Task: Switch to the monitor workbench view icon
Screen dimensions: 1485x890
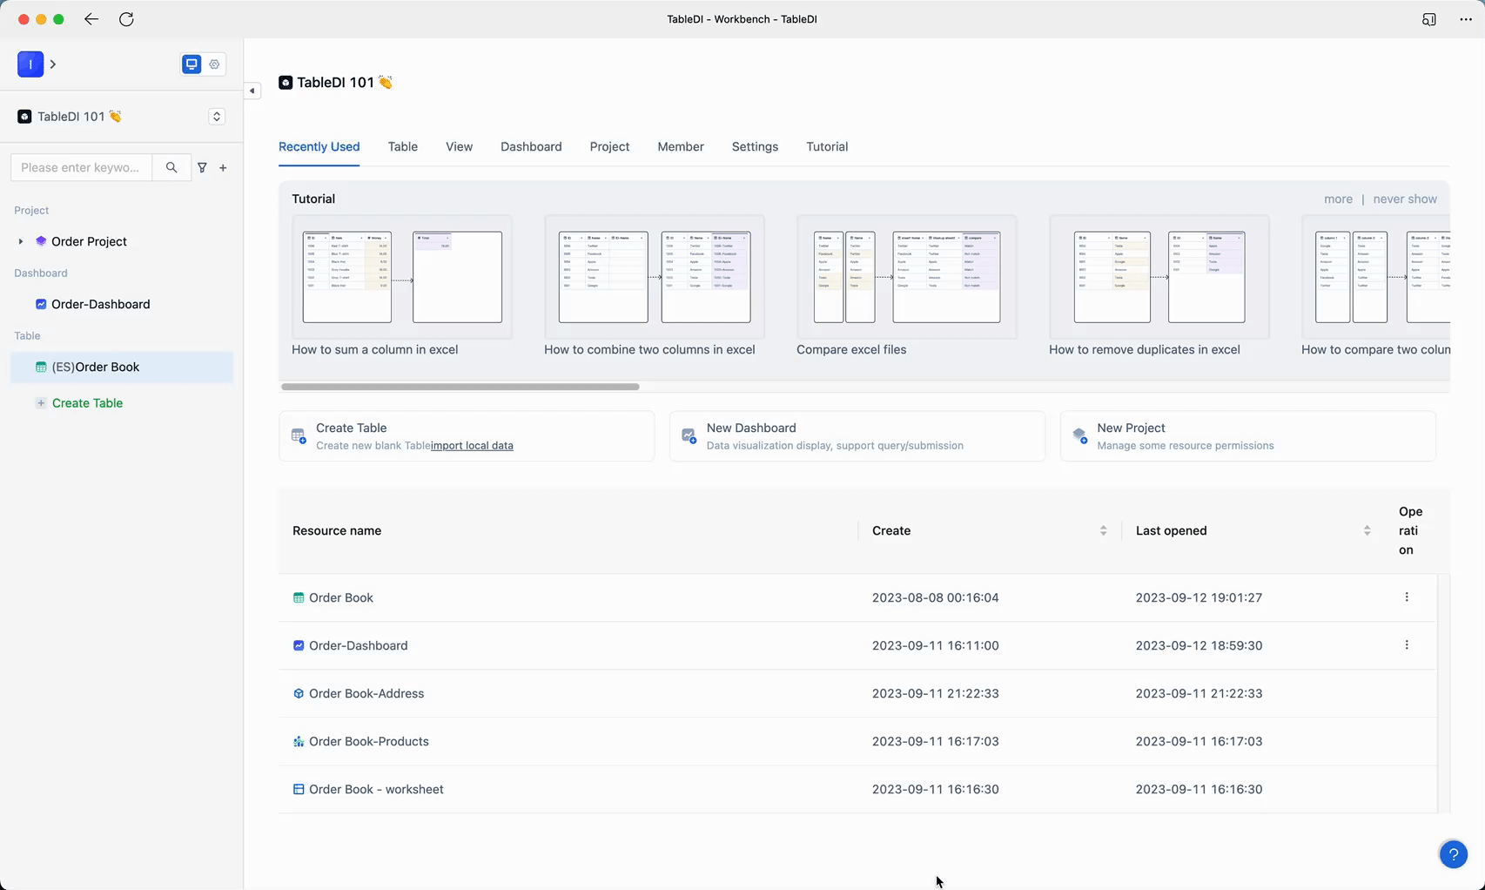Action: pyautogui.click(x=192, y=64)
